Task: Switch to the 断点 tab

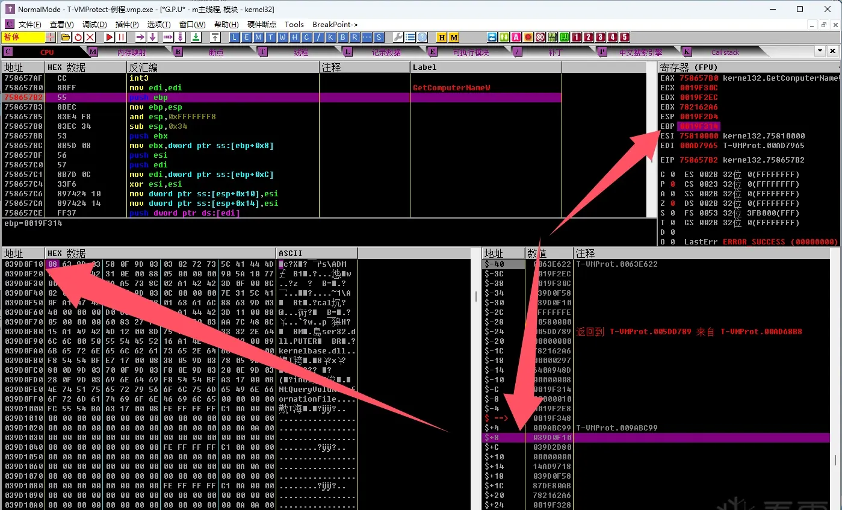Action: click(216, 52)
